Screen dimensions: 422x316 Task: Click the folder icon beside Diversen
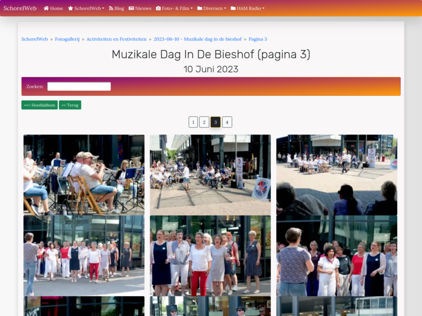[200, 8]
